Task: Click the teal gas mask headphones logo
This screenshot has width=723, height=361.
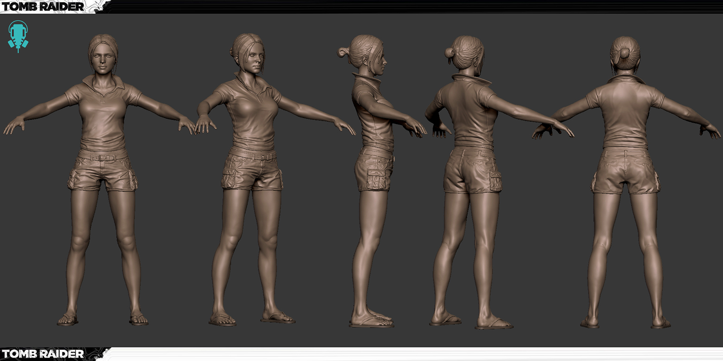Action: tap(18, 36)
